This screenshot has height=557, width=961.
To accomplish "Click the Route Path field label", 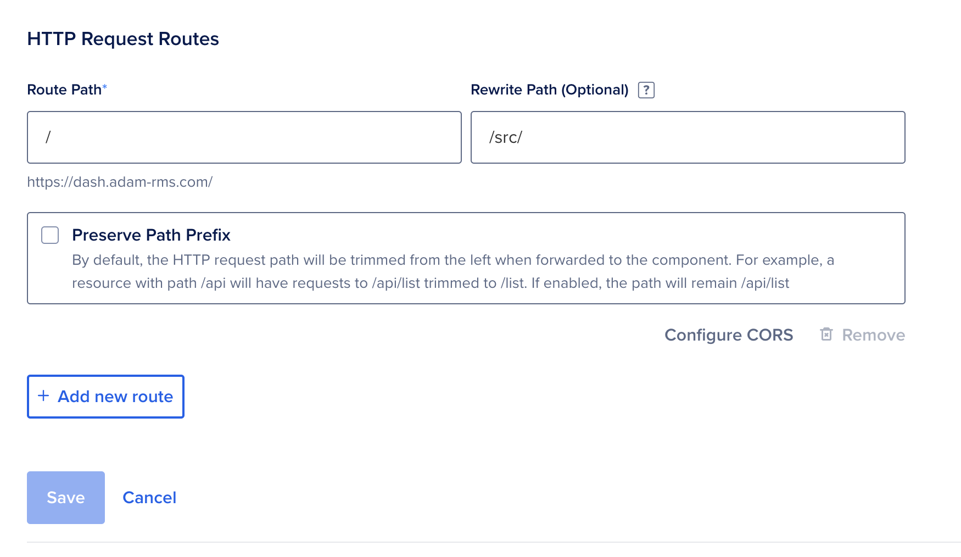I will [x=64, y=90].
